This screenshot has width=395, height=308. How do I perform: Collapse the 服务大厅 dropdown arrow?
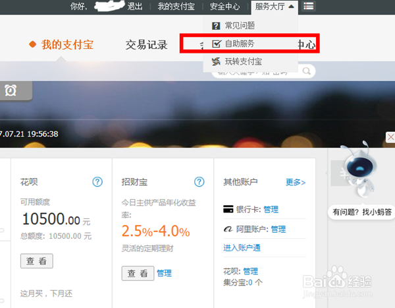(291, 7)
